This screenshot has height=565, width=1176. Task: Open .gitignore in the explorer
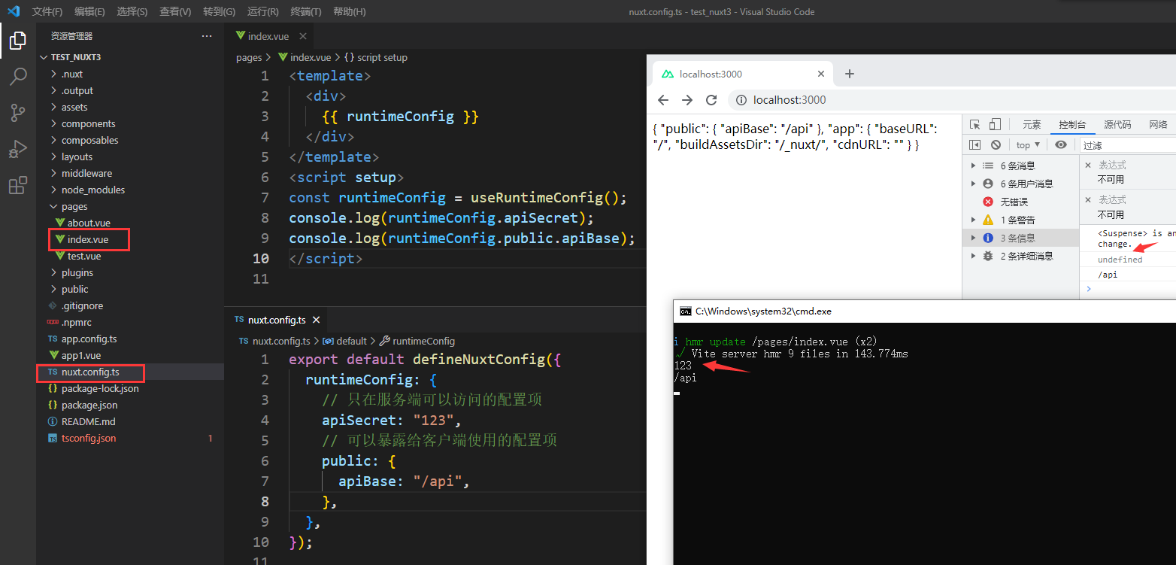point(130,305)
